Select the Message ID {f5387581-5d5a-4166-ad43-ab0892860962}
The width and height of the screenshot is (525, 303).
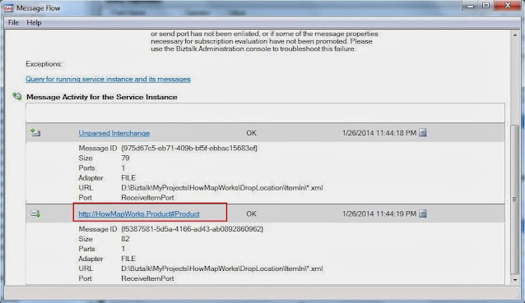pos(193,229)
